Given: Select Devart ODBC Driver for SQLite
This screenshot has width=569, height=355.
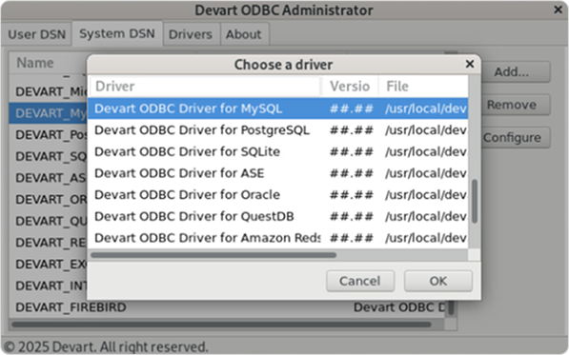Looking at the screenshot, I should (x=278, y=151).
